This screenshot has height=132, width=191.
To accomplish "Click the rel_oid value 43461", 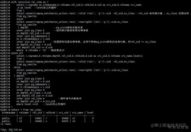I will pyautogui.click(x=38, y=118).
